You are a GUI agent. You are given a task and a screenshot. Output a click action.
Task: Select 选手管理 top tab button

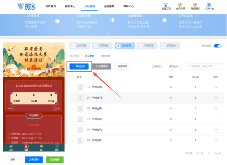(125, 46)
